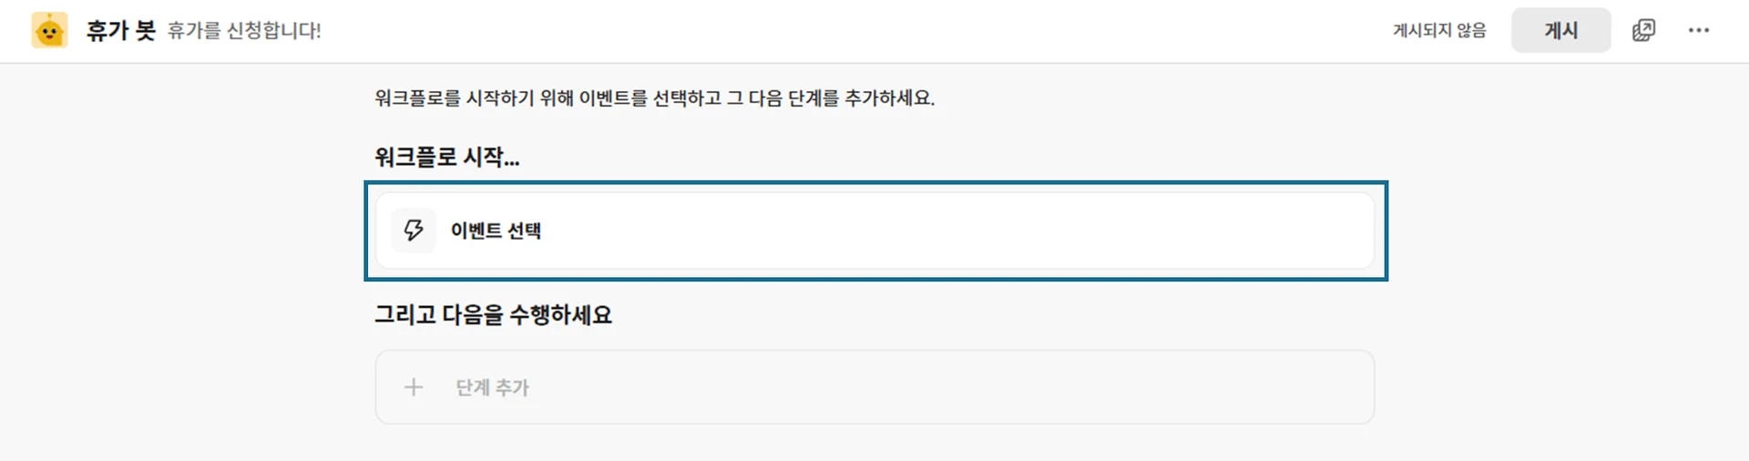The image size is (1749, 461).
Task: Click the plus icon beside 단계 추가
Action: click(x=414, y=387)
